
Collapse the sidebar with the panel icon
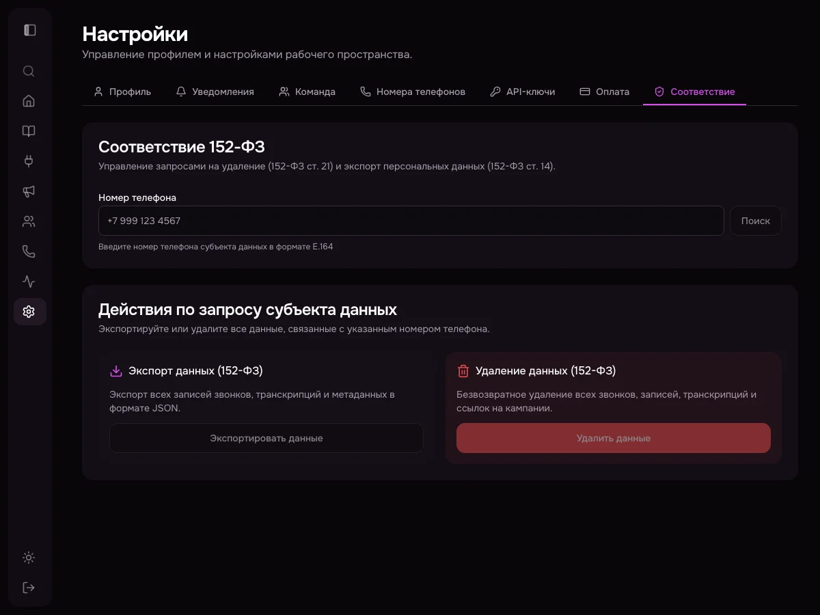[x=29, y=29]
